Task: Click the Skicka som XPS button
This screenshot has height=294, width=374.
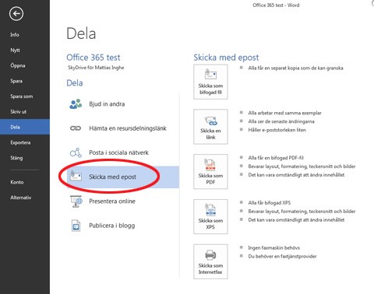Action: click(x=210, y=216)
